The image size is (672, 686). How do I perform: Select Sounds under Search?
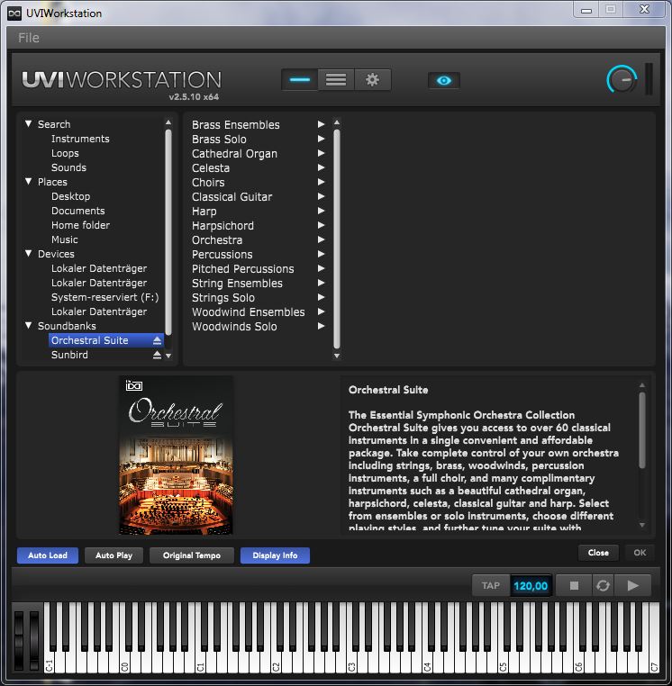(68, 167)
